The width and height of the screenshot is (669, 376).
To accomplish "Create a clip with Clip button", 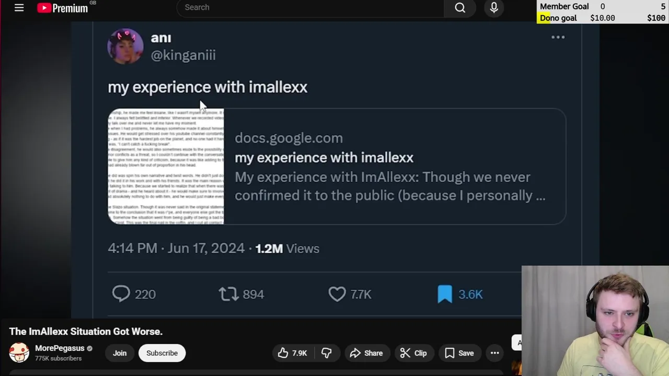I will 413,353.
